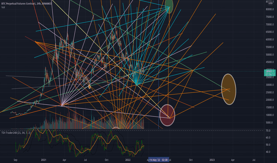Select the brown ellipse drawing at right
Image resolution: width=277 pixels, height=163 pixels.
[229, 89]
